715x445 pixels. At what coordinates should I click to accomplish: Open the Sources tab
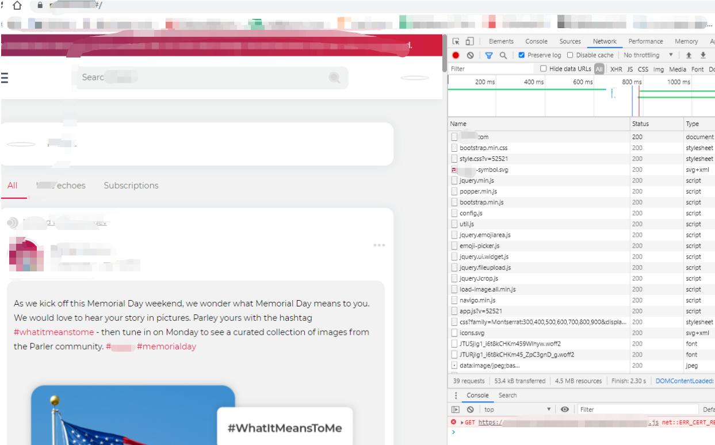coord(570,41)
